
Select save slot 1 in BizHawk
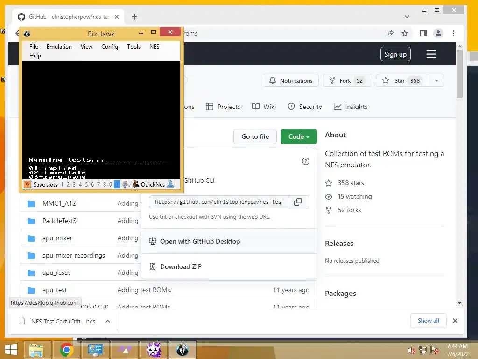pos(62,184)
